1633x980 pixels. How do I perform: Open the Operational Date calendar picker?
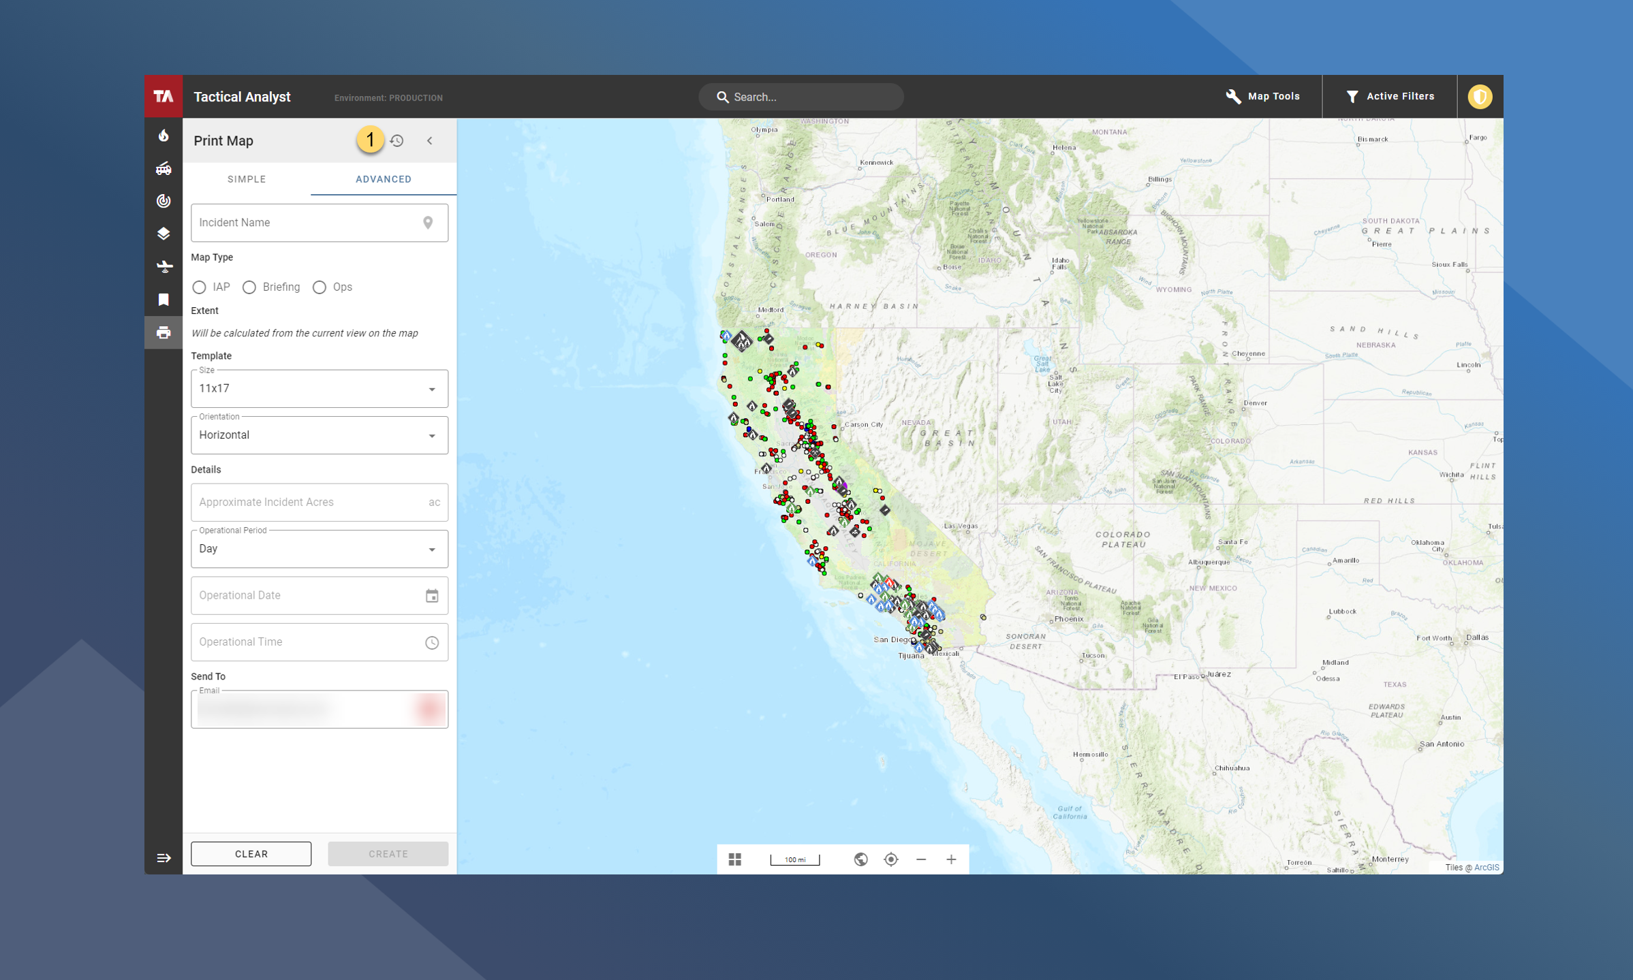(x=432, y=596)
